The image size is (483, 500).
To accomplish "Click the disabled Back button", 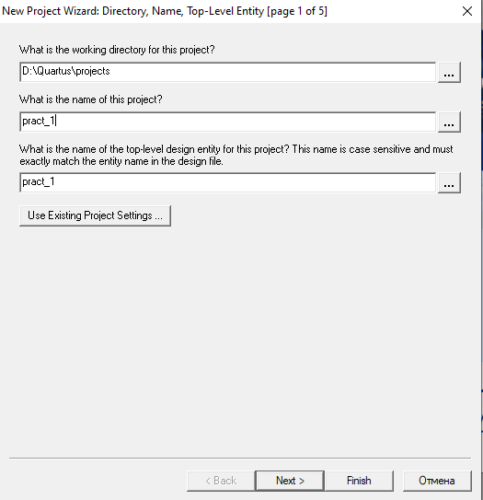I will [221, 481].
